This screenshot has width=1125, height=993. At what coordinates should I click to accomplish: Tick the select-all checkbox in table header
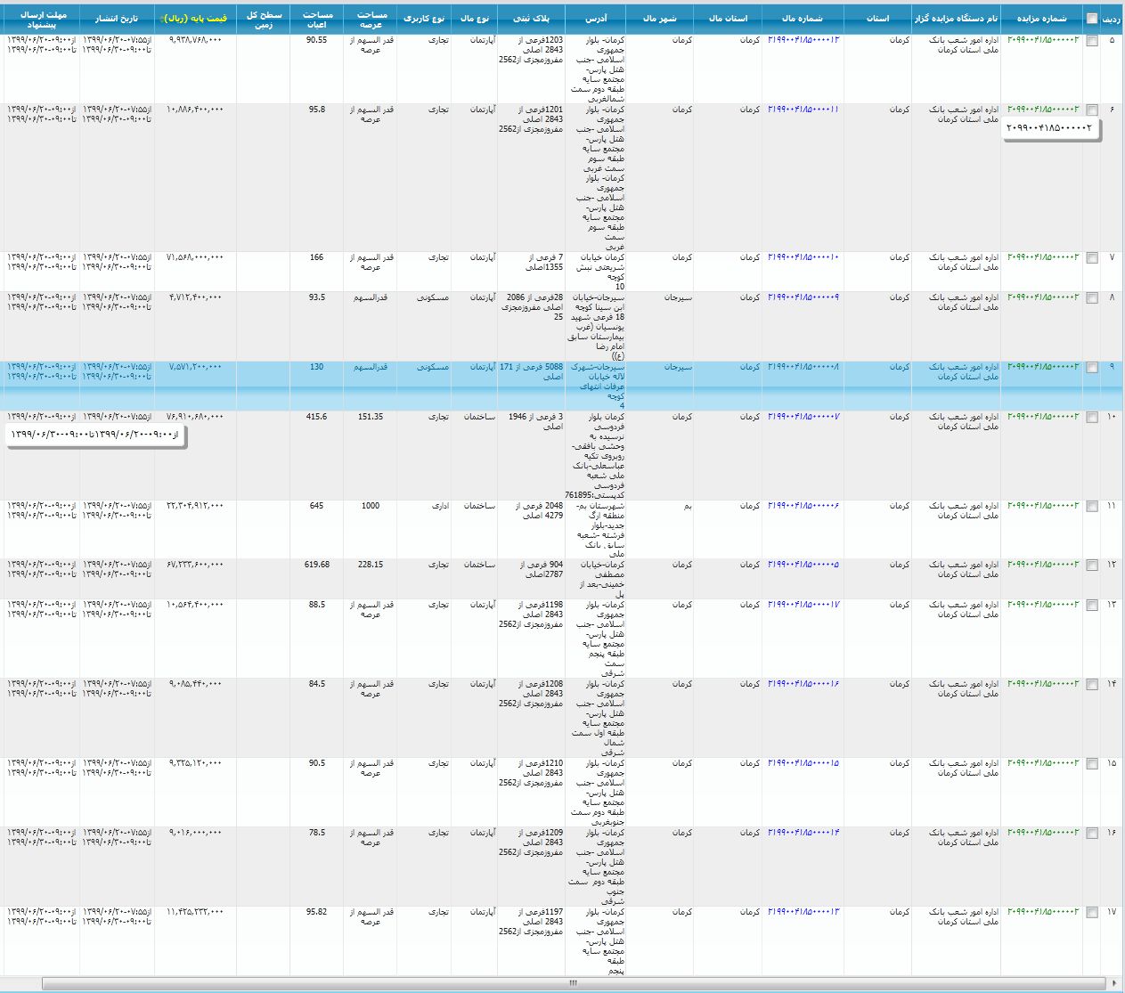(1092, 19)
